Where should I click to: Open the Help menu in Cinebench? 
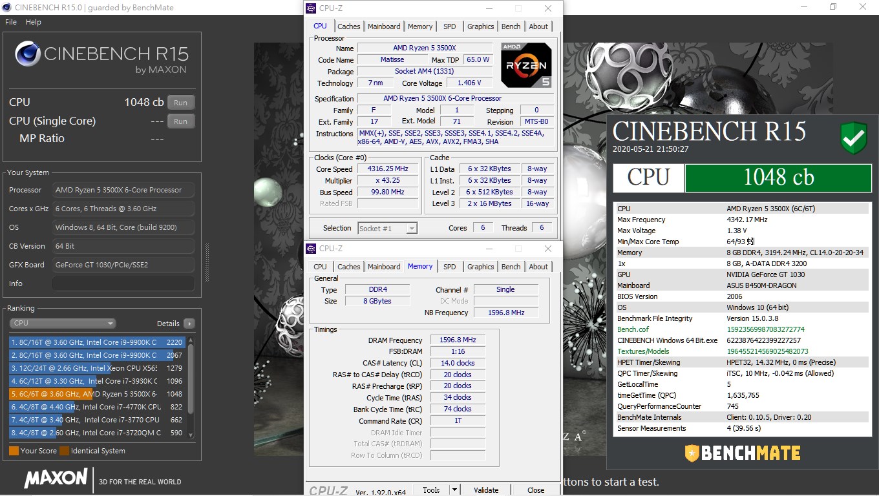pos(34,22)
